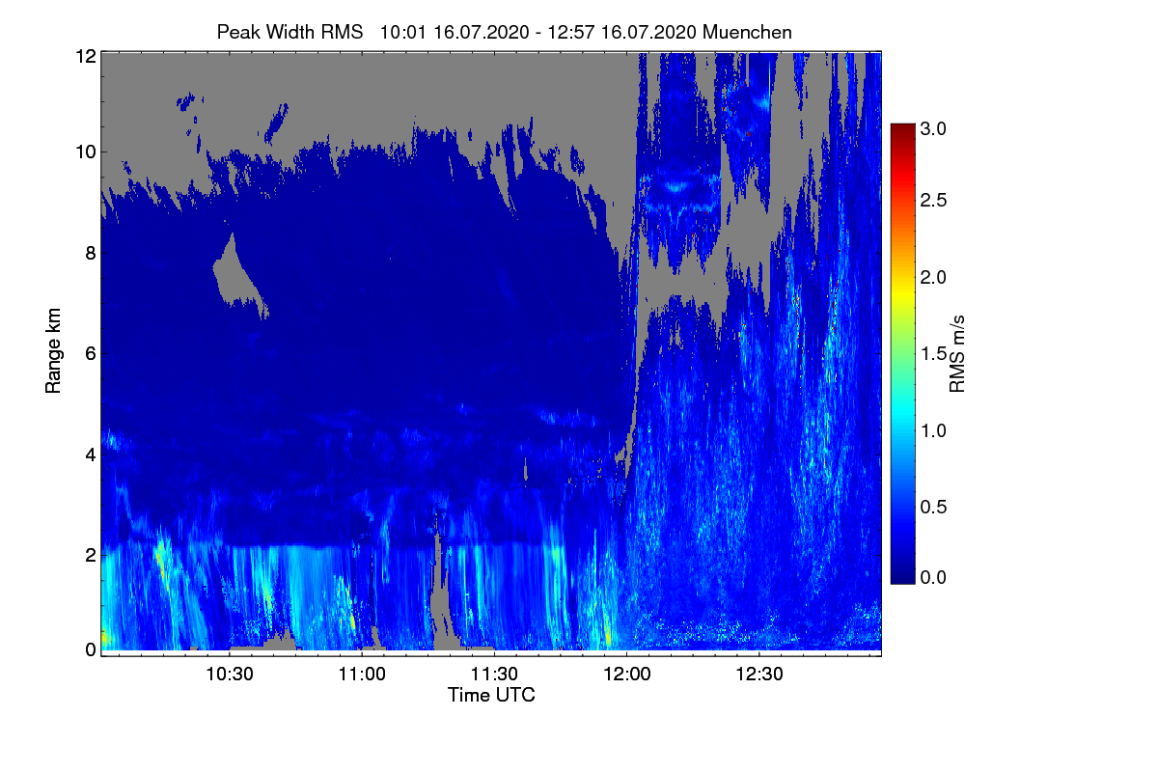Screen dimensions: 1158x772
Task: Click the 12 km range tick label
Action: tap(86, 56)
